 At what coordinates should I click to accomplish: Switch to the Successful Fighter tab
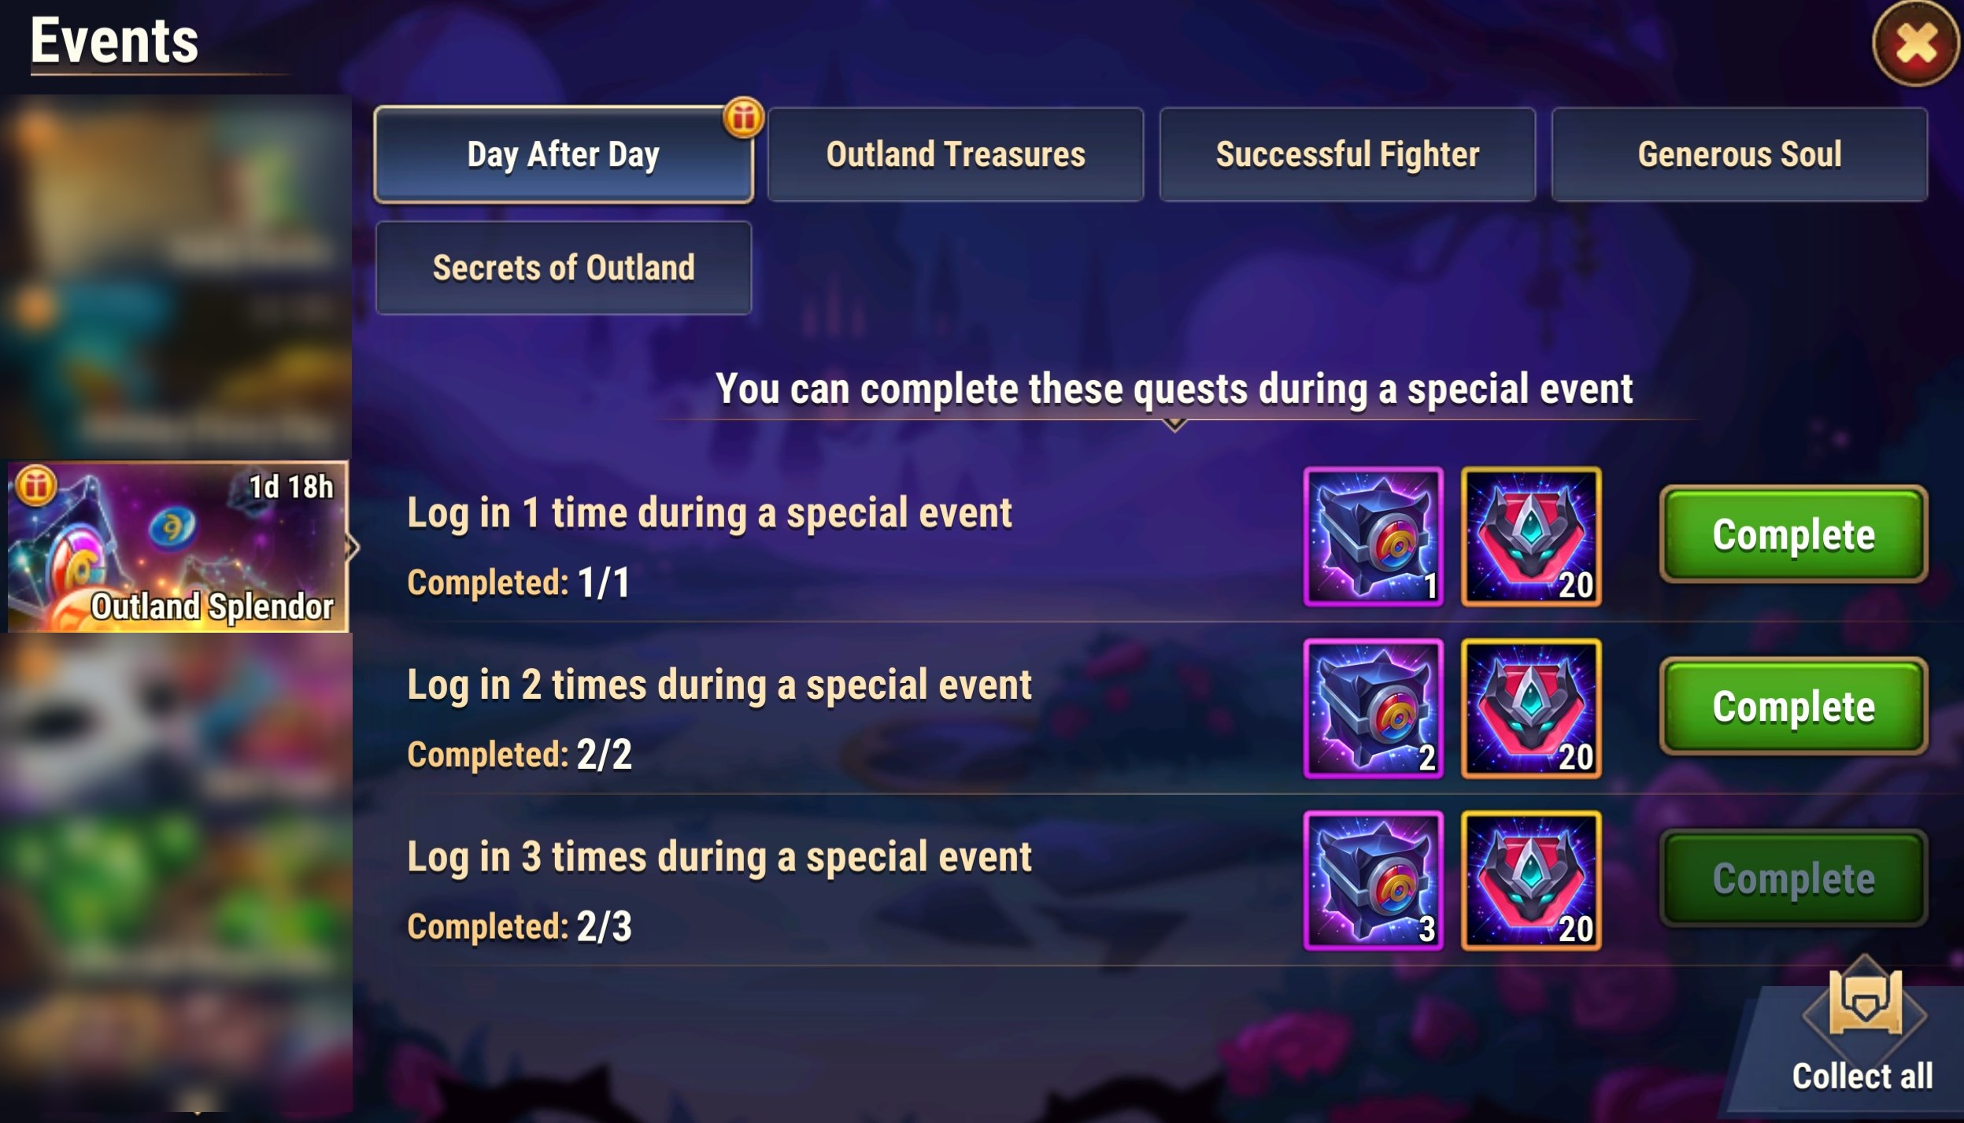pyautogui.click(x=1347, y=154)
